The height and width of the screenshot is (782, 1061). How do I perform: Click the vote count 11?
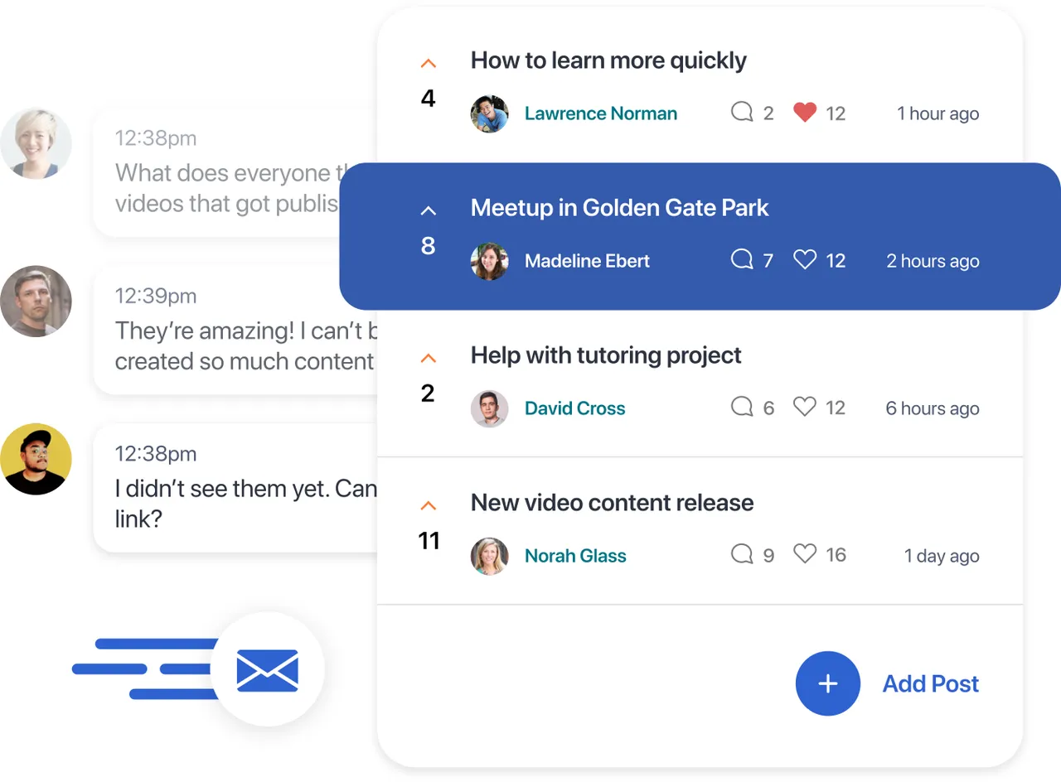tap(429, 541)
